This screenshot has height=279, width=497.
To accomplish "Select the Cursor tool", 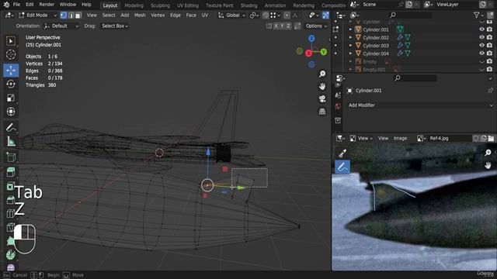I will coord(11,55).
